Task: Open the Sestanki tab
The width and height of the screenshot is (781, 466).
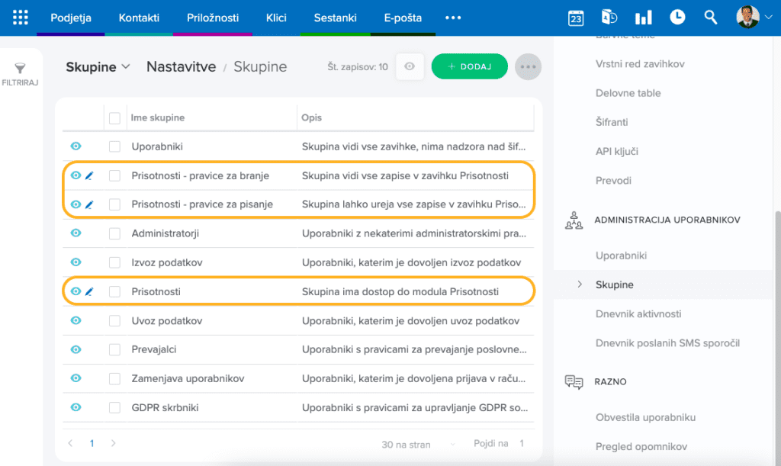Action: (335, 18)
